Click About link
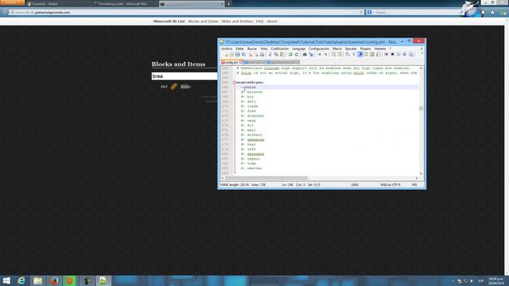The width and height of the screenshot is (509, 286). point(272,21)
